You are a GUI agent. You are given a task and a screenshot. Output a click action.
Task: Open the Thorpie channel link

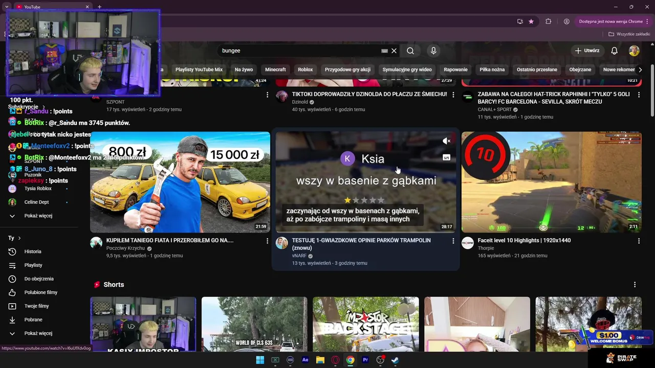tap(486, 248)
